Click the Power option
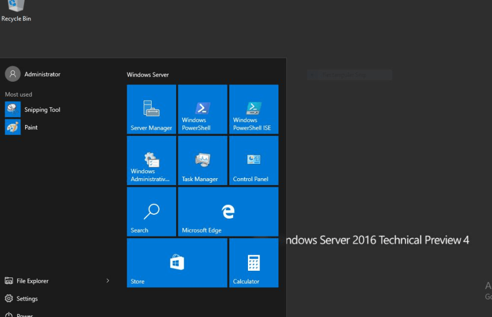This screenshot has height=317, width=492. 24,314
